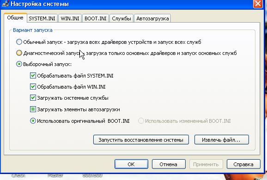Open the Службы tab
Image resolution: width=267 pixels, height=180 pixels.
pos(121,18)
